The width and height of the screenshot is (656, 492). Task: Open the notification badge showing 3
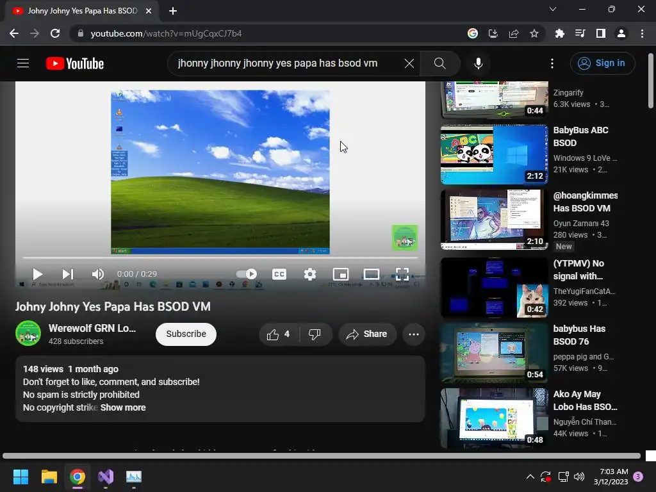(x=638, y=477)
